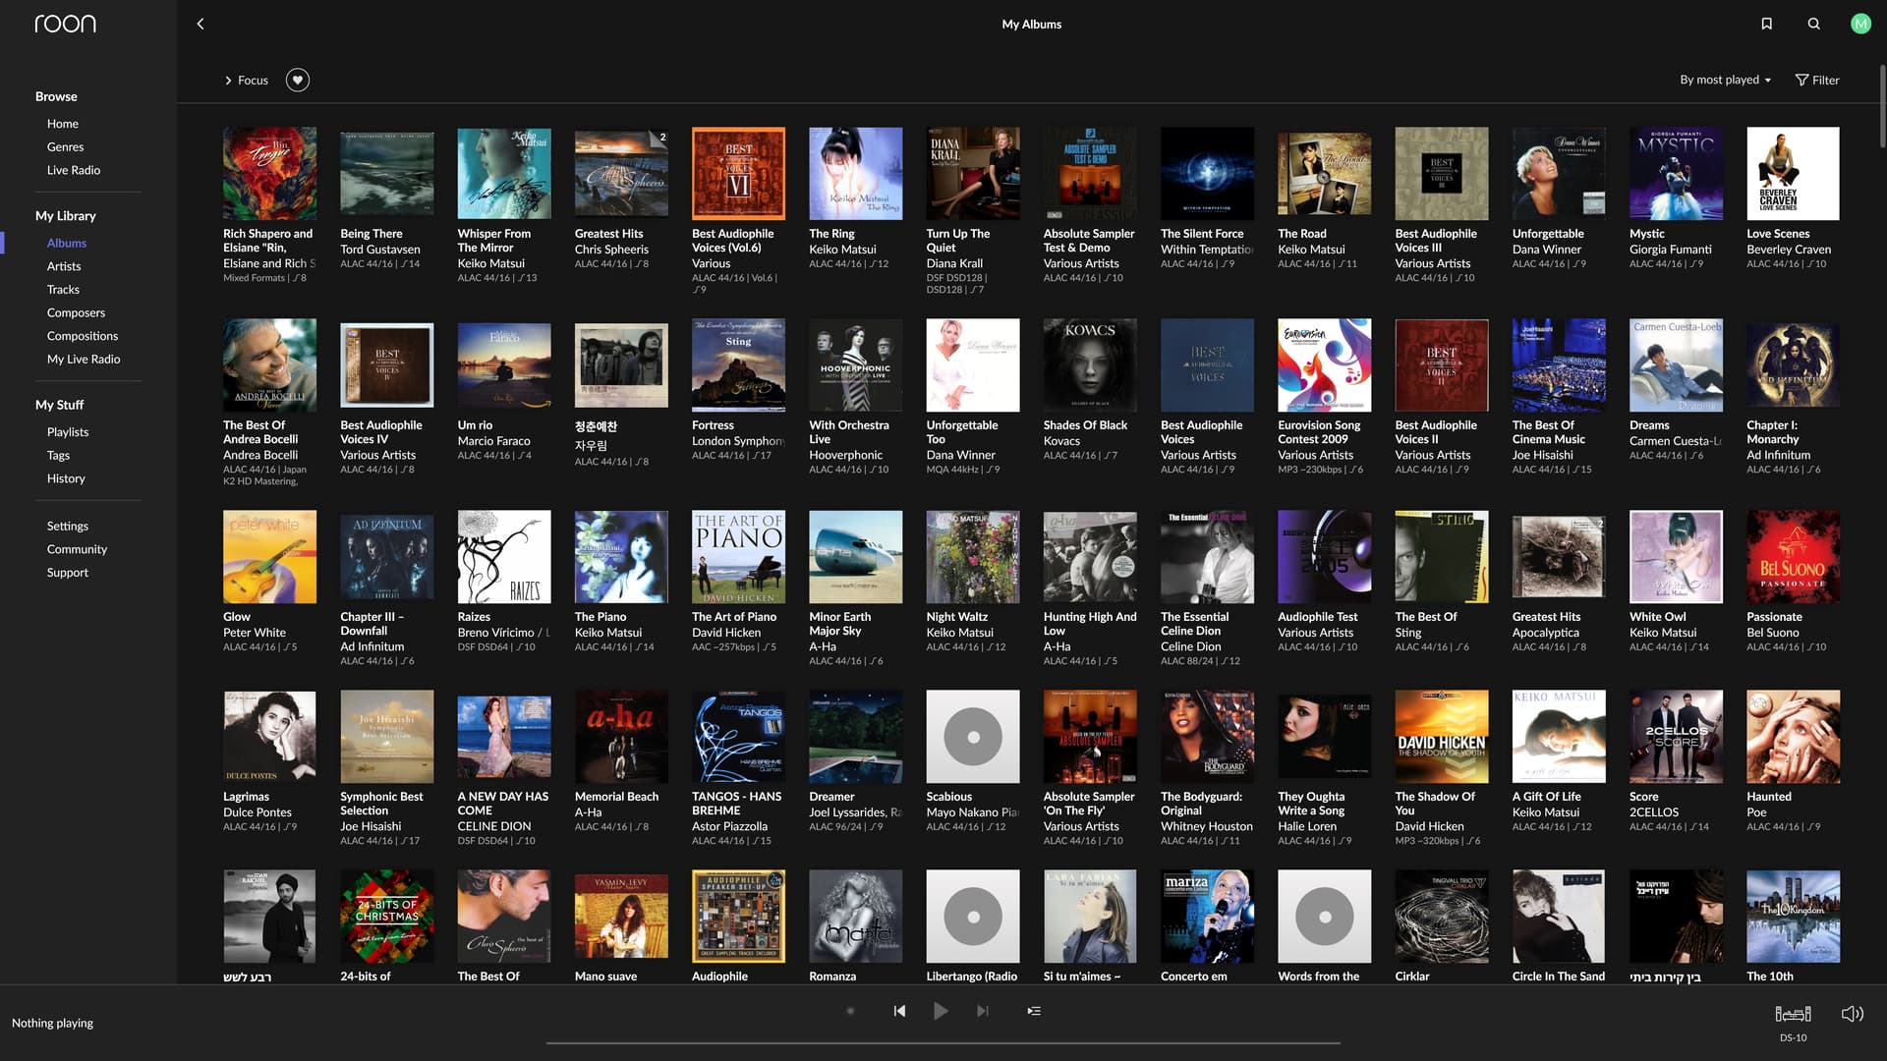The height and width of the screenshot is (1061, 1887).
Task: Open Tracks under My Library
Action: (x=63, y=289)
